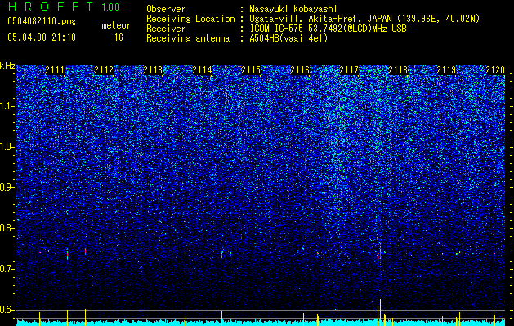514x326 pixels.
Task: Click the 2120 time marker
Action: pyautogui.click(x=495, y=70)
